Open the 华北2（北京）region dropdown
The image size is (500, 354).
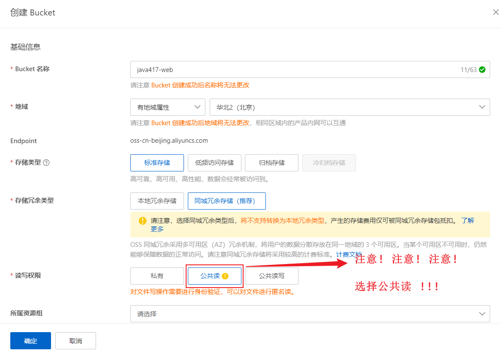(x=349, y=107)
